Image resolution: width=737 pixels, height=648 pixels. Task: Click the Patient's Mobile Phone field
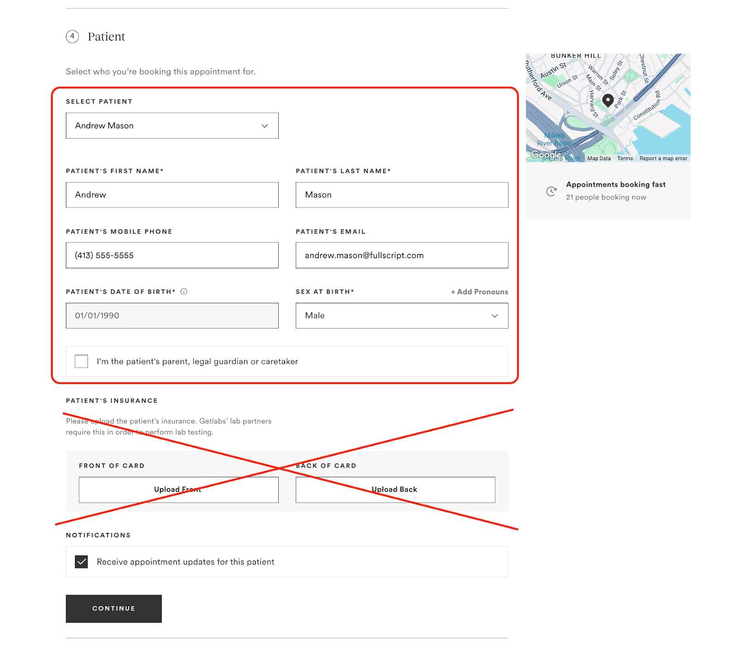pos(172,255)
